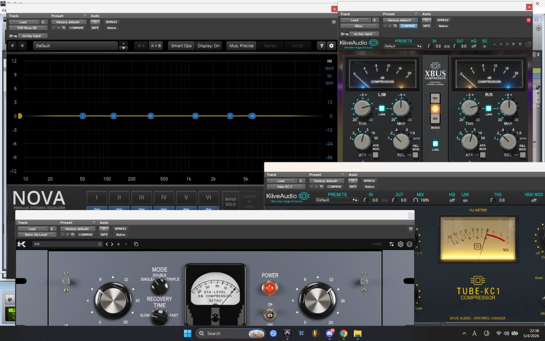Go to next preset in Retro Sta-Level
Viewport: 545px width, 341px height.
[112, 244]
